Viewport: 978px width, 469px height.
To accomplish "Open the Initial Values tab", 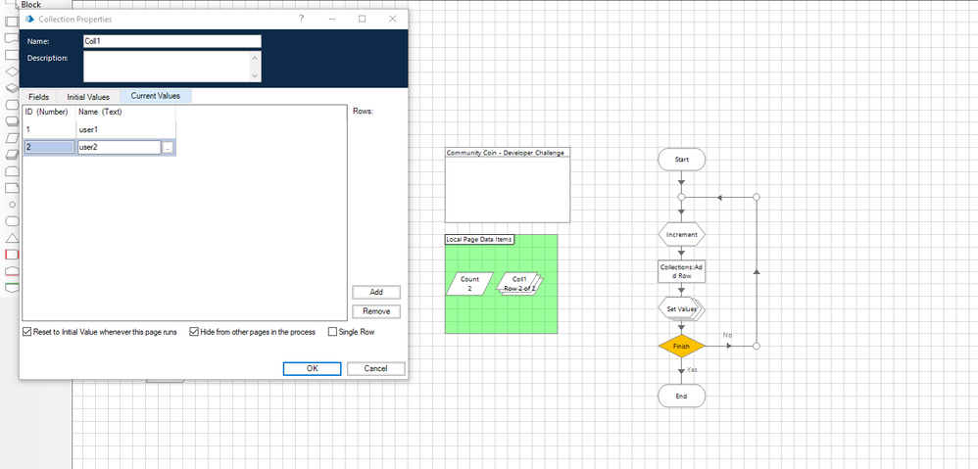I will pos(88,96).
